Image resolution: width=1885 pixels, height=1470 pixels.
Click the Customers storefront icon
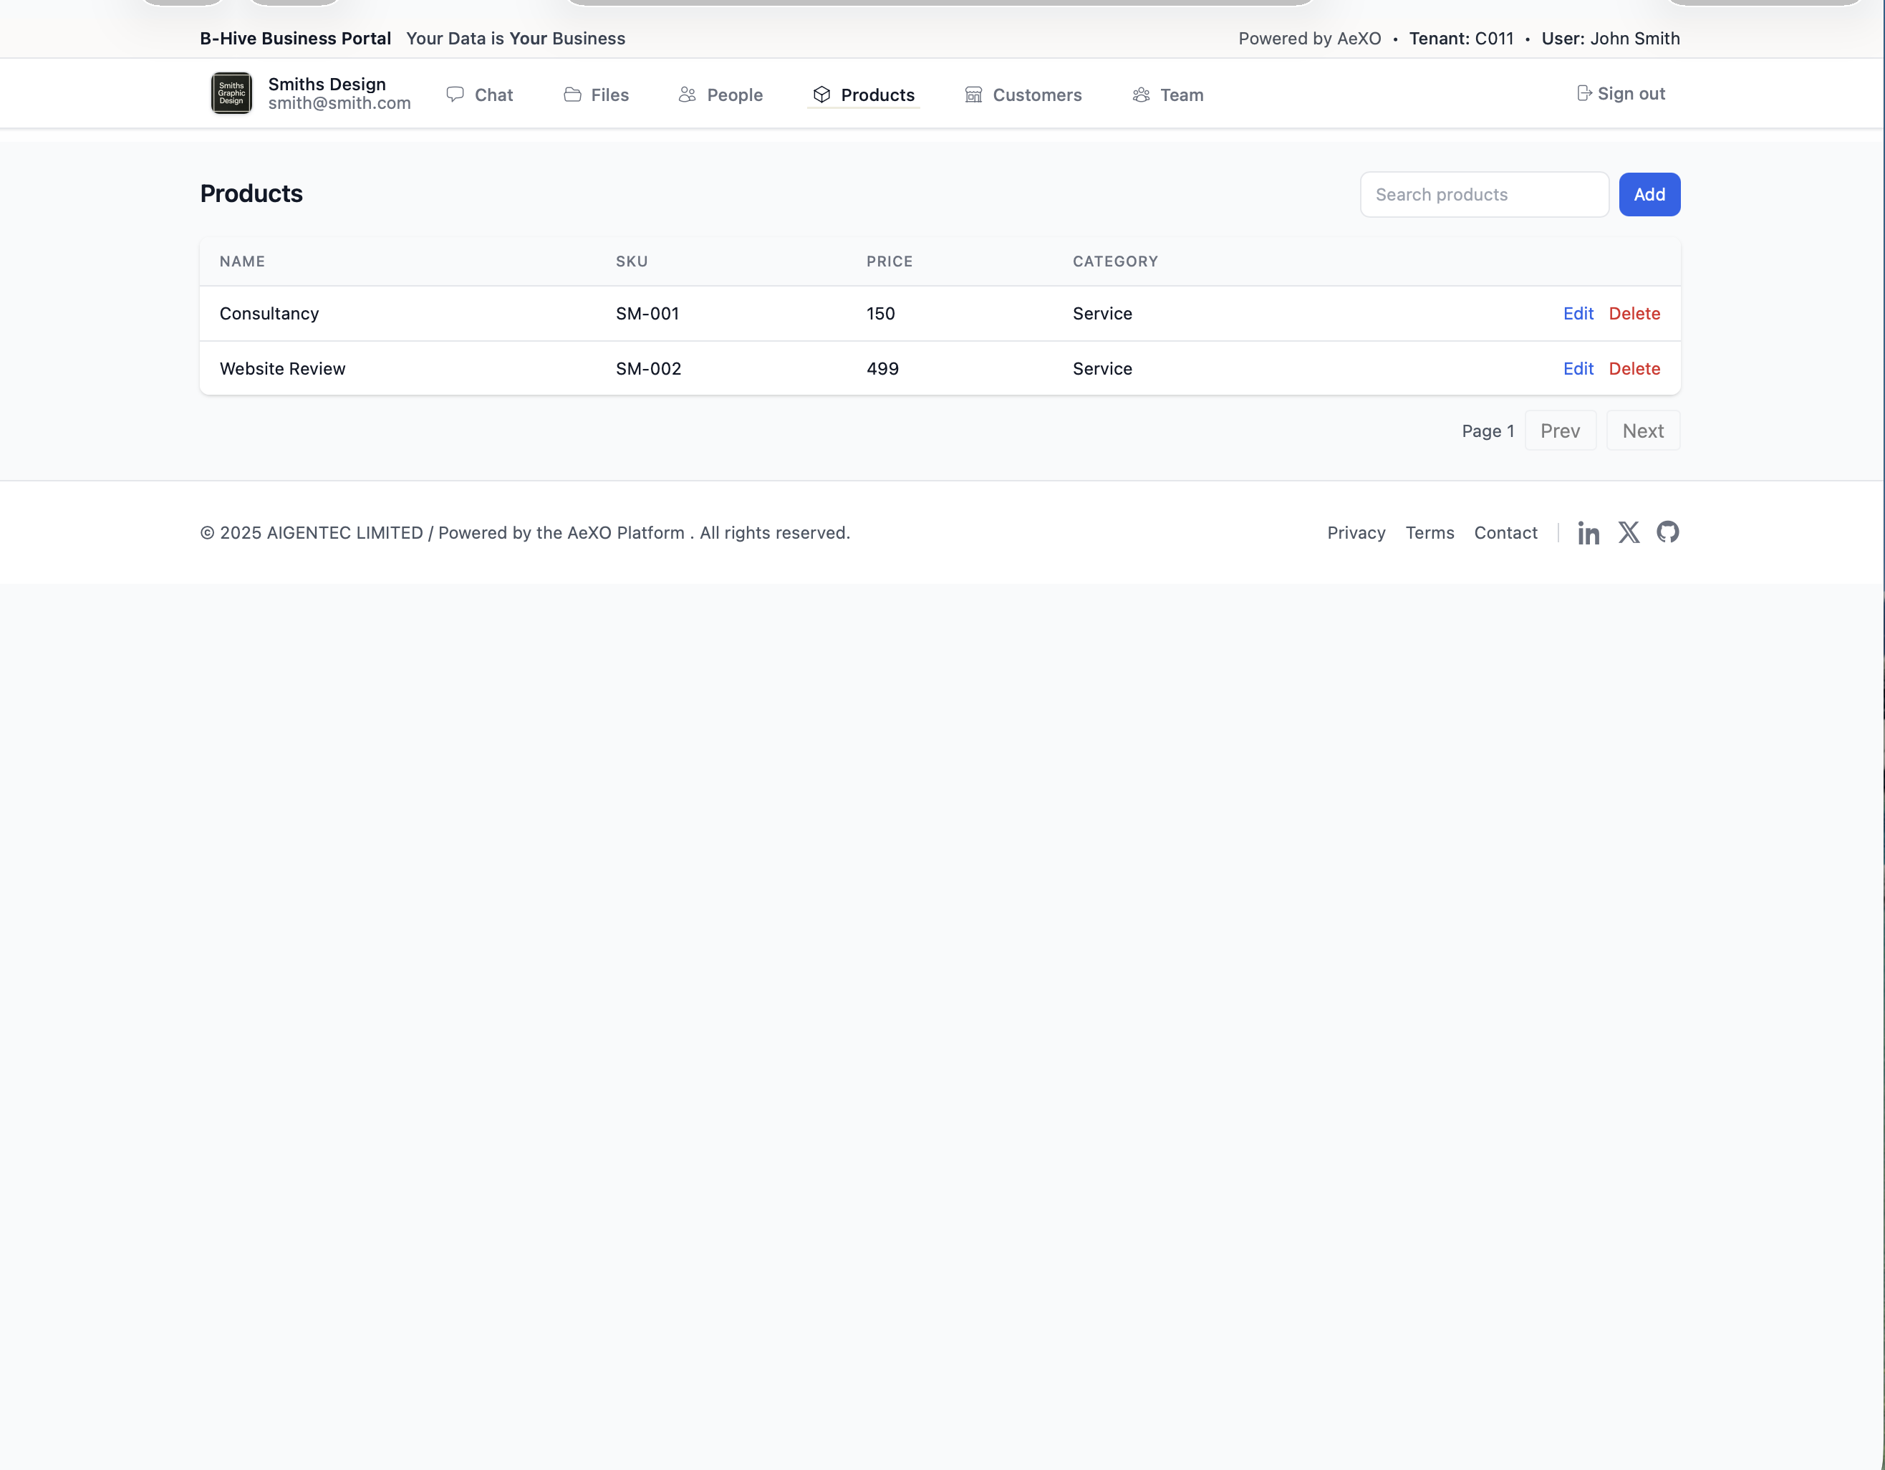(x=973, y=94)
